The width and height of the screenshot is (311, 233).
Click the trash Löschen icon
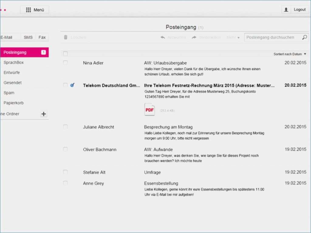click(66, 37)
